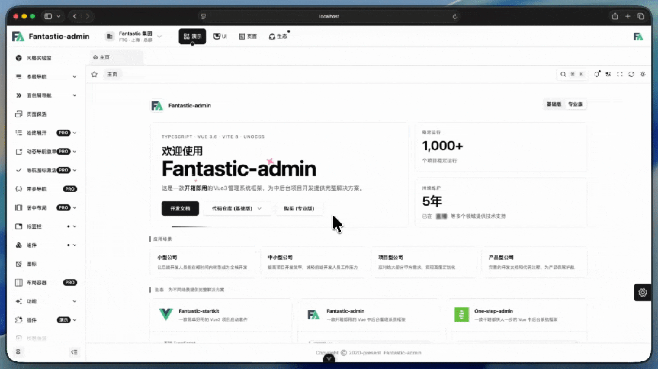Click the 功能 sparkle icon in sidebar

tap(18, 301)
